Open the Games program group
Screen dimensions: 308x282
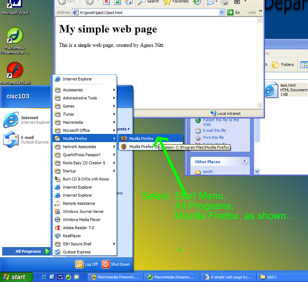coord(85,106)
